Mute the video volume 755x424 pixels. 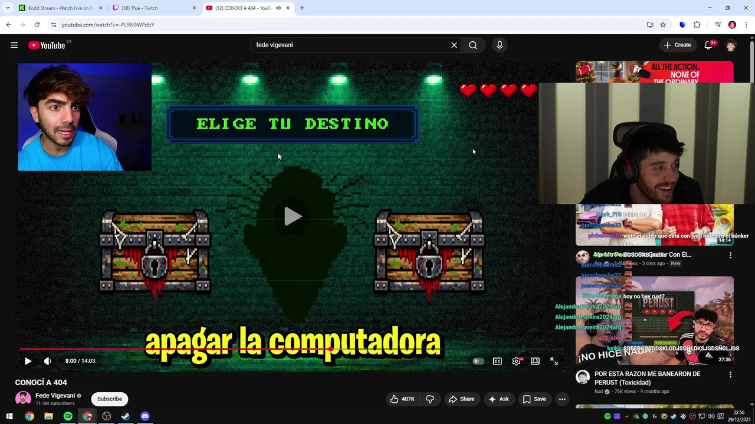(x=48, y=361)
